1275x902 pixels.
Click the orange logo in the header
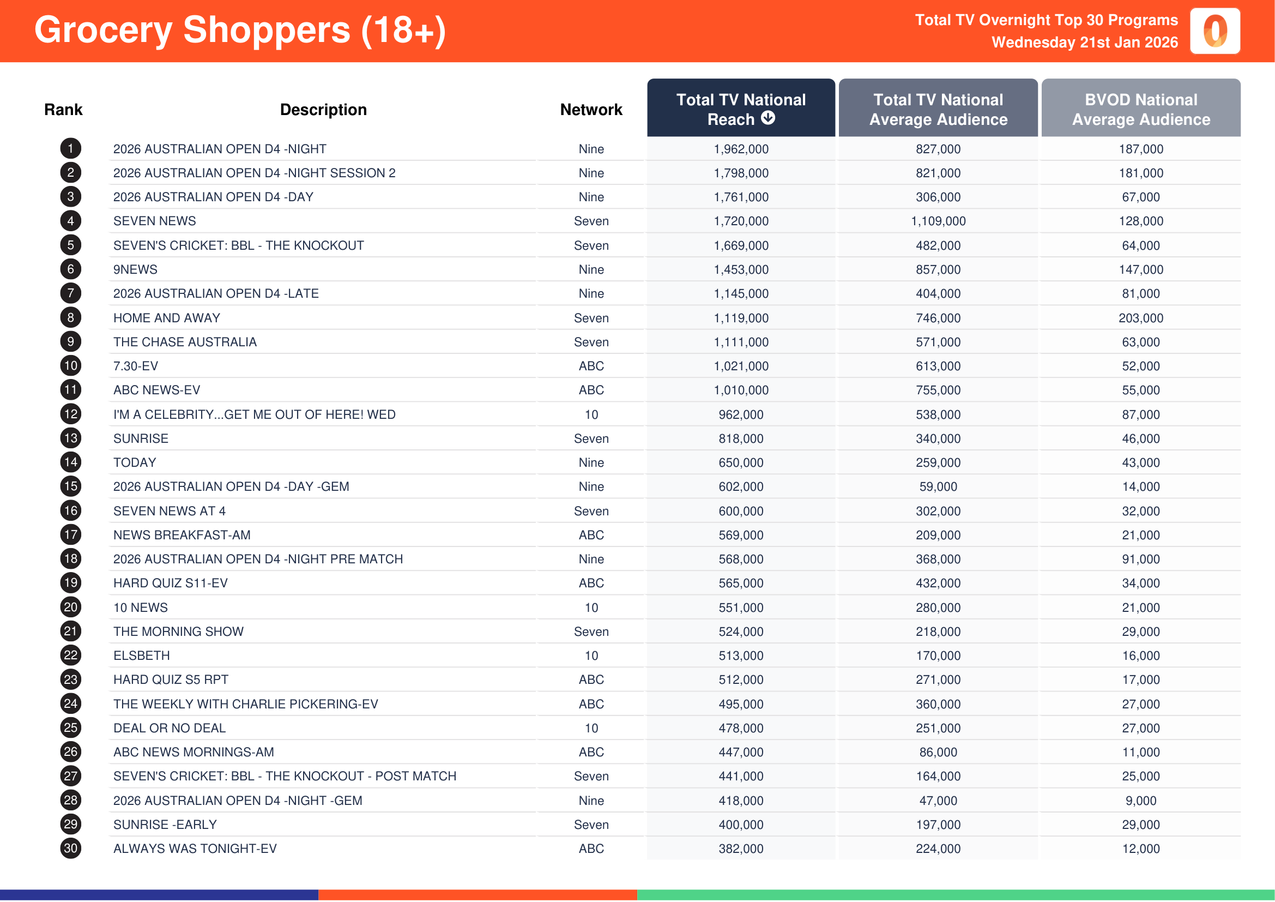pyautogui.click(x=1214, y=31)
